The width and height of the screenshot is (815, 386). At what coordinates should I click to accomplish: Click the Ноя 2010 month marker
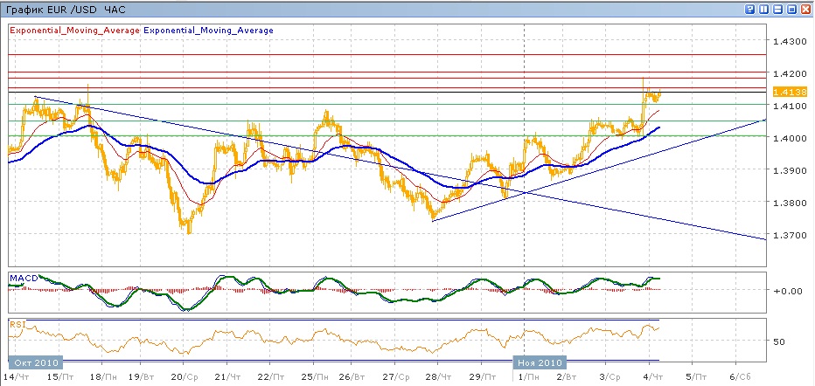pyautogui.click(x=539, y=360)
